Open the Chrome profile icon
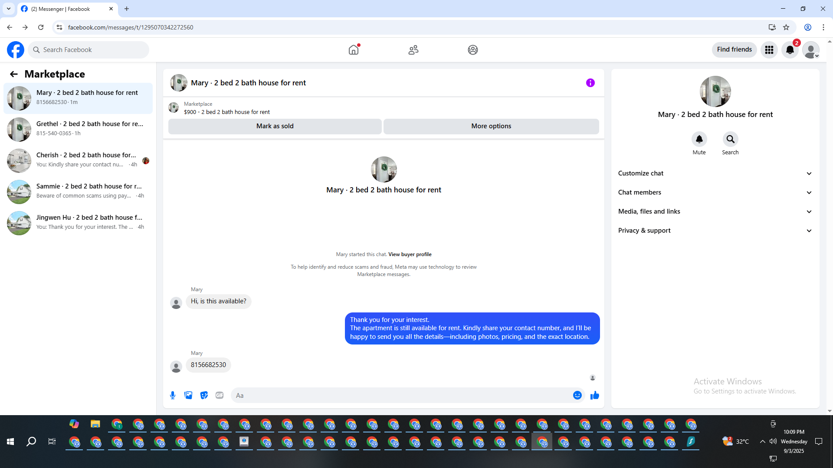This screenshot has width=833, height=468. tap(808, 27)
